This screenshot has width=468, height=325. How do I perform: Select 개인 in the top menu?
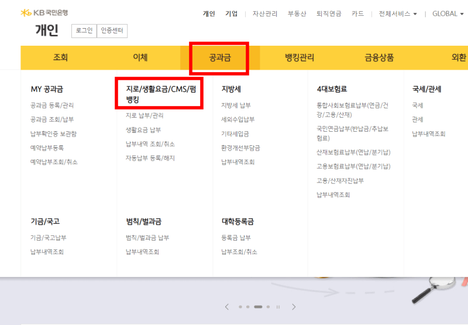(209, 13)
